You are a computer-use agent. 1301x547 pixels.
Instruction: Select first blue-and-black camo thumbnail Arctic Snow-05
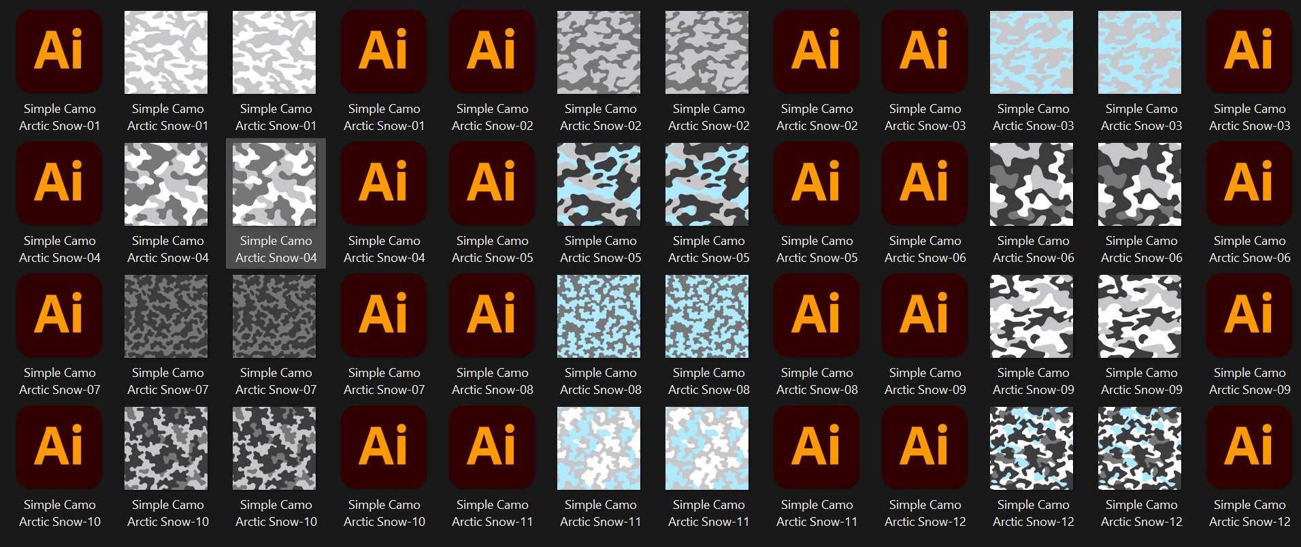point(599,184)
